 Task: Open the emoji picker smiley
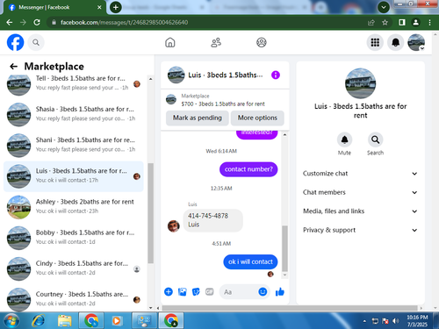pos(263,292)
